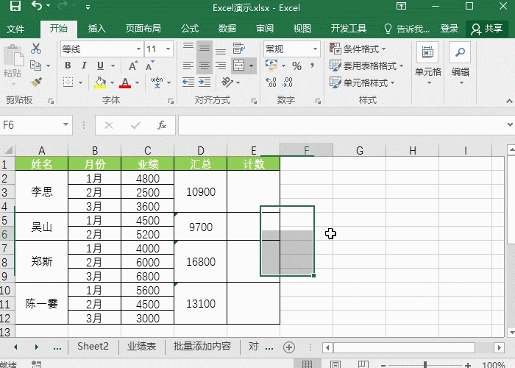515x368 pixels.
Task: Open the 业绩表 sheet tab
Action: pyautogui.click(x=141, y=347)
